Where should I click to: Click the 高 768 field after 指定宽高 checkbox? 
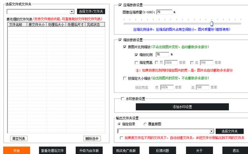point(207,63)
